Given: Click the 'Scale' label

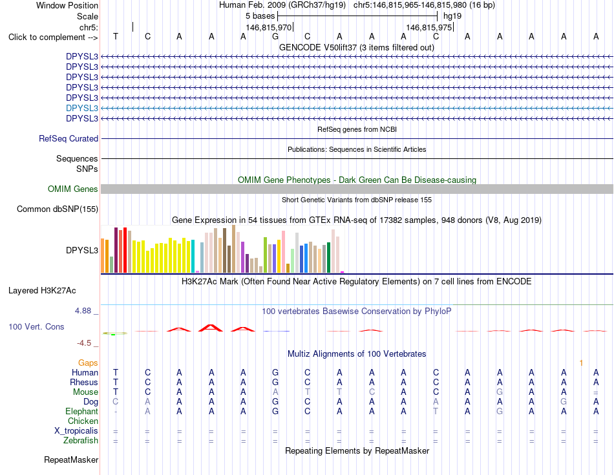Looking at the screenshot, I should 87,16.
